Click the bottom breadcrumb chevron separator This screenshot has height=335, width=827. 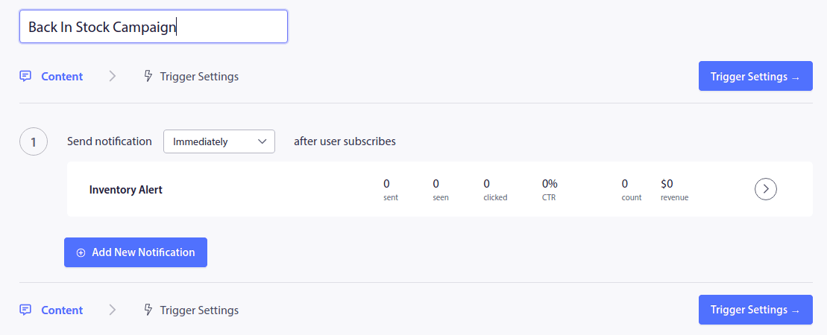click(x=113, y=310)
